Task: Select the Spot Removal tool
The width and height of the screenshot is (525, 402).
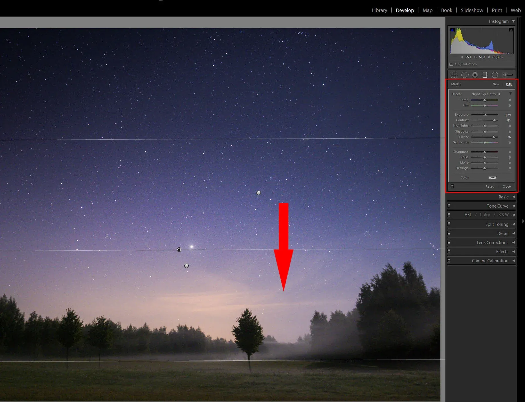Action: coord(465,75)
